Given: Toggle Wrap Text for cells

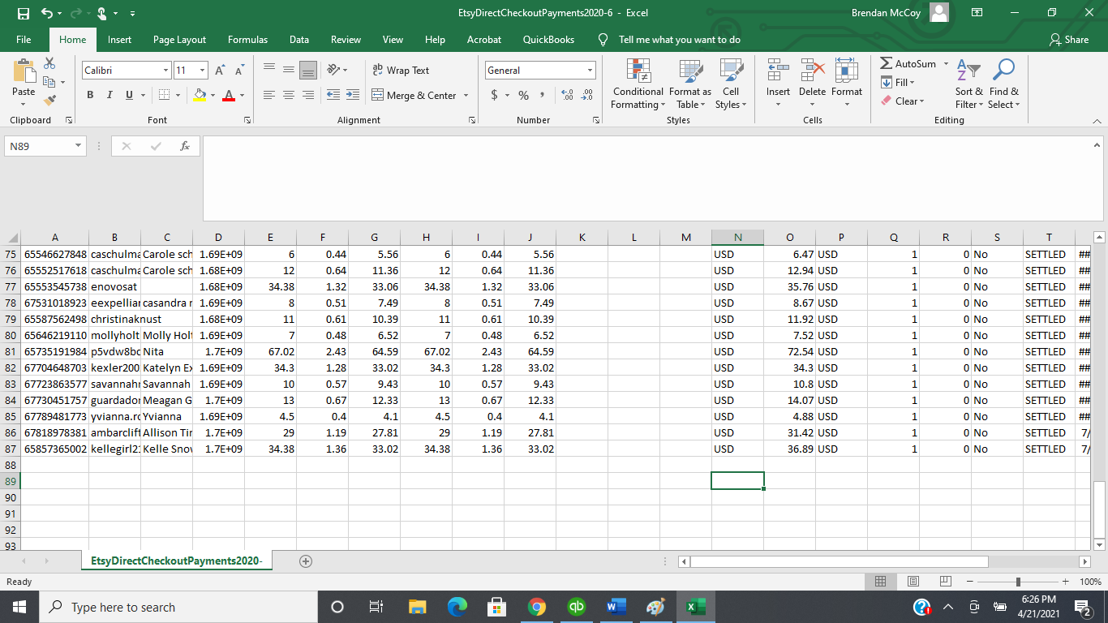Looking at the screenshot, I should click(x=401, y=71).
